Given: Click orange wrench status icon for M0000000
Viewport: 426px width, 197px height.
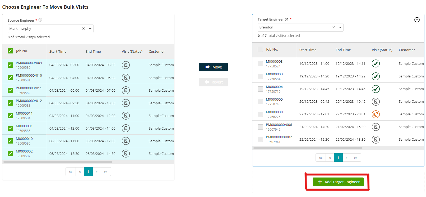Looking at the screenshot, I should coord(376,114).
